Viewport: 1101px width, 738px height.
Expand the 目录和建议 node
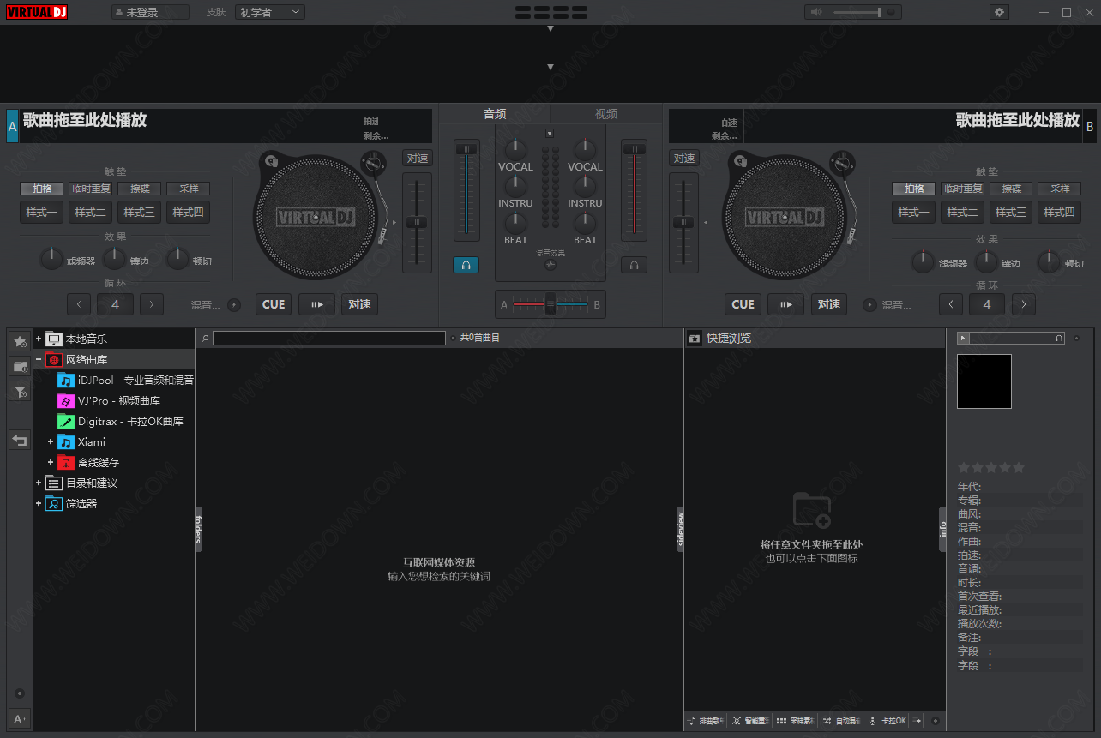pos(39,483)
